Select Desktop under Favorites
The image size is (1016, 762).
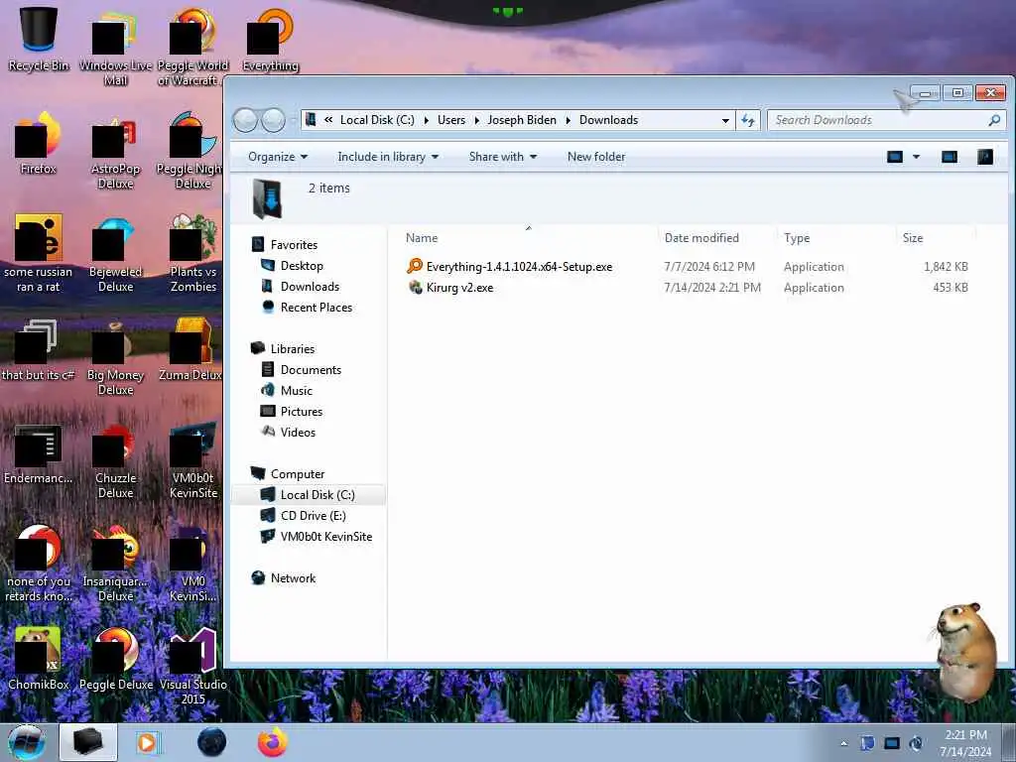[x=302, y=266]
